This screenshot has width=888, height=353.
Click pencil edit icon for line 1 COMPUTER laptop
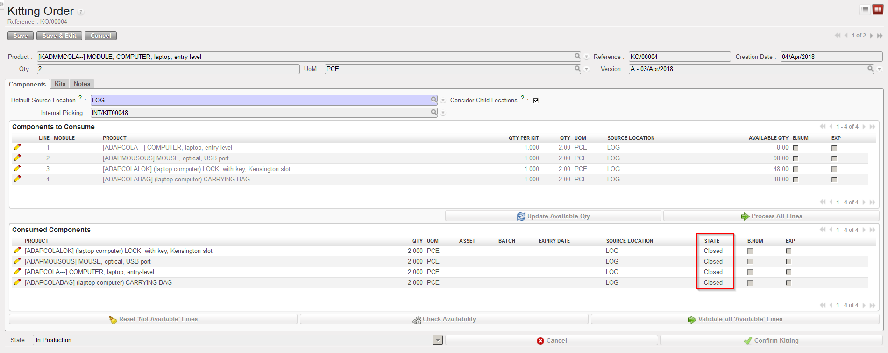(x=17, y=147)
